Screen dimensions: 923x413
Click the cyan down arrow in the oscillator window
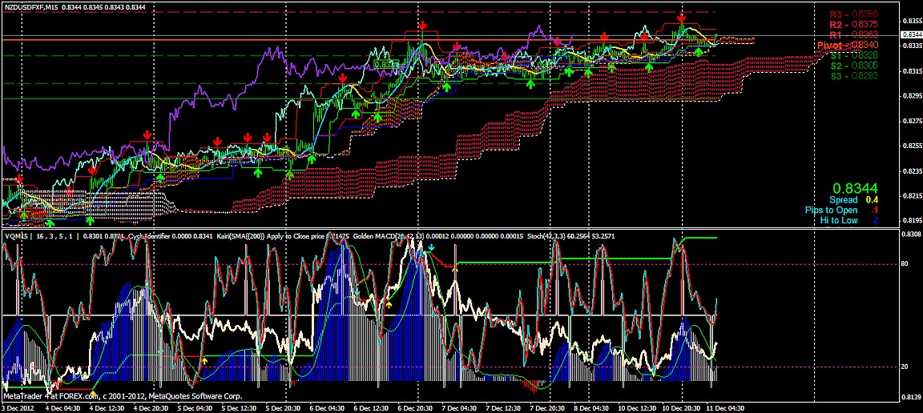pos(431,248)
